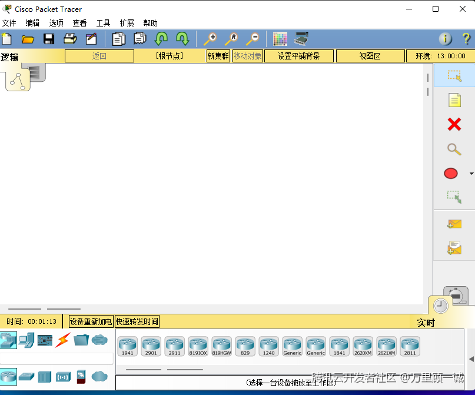
Task: Create a new file with the New icon
Action: click(6, 39)
